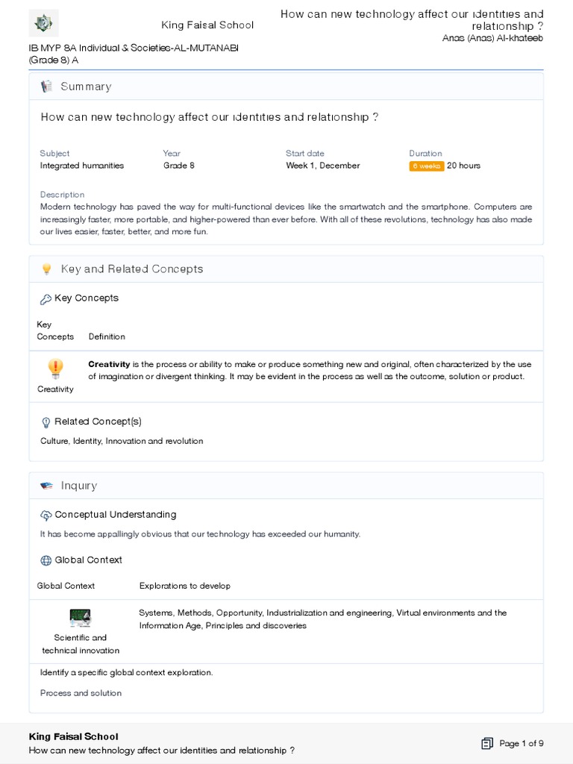This screenshot has height=764, width=573.
Task: Click the lightbulb icon beside Key and Related Concepts
Action: pos(46,269)
